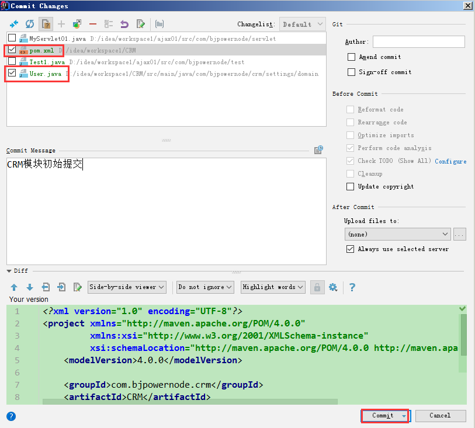The width and height of the screenshot is (475, 428).
Task: Toggle the Reformat code checkbox
Action: point(350,109)
